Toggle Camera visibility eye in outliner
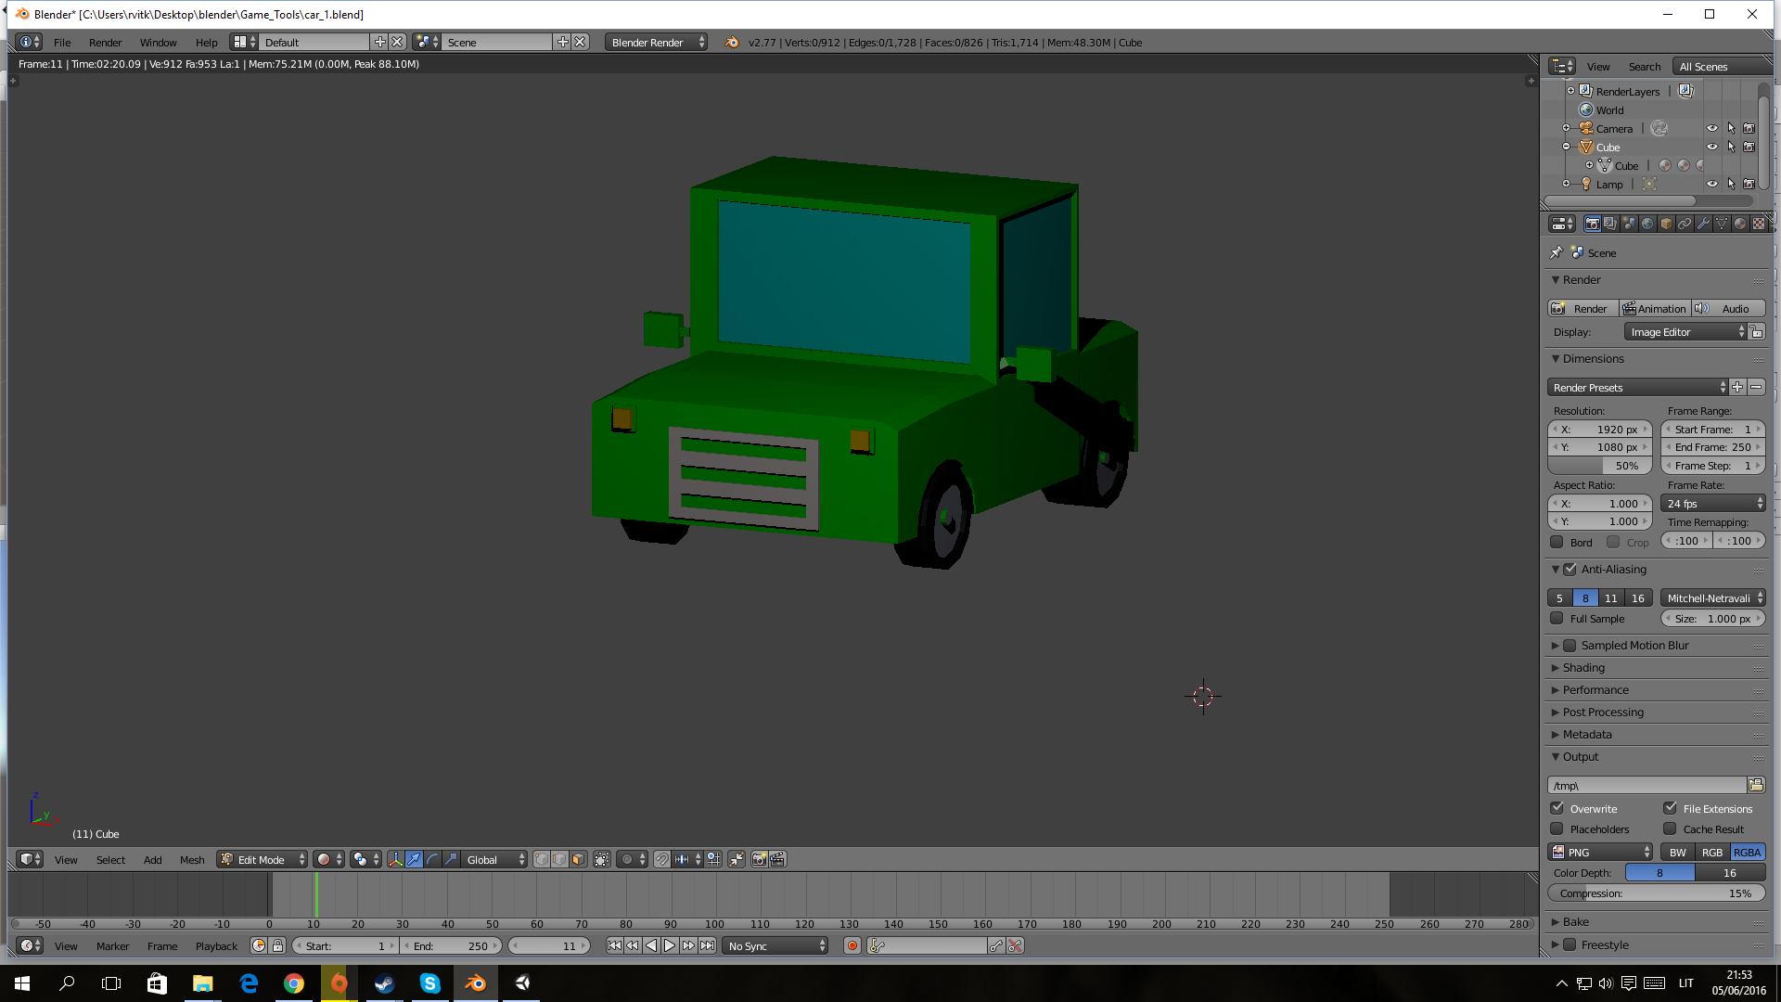The height and width of the screenshot is (1002, 1781). [1712, 129]
